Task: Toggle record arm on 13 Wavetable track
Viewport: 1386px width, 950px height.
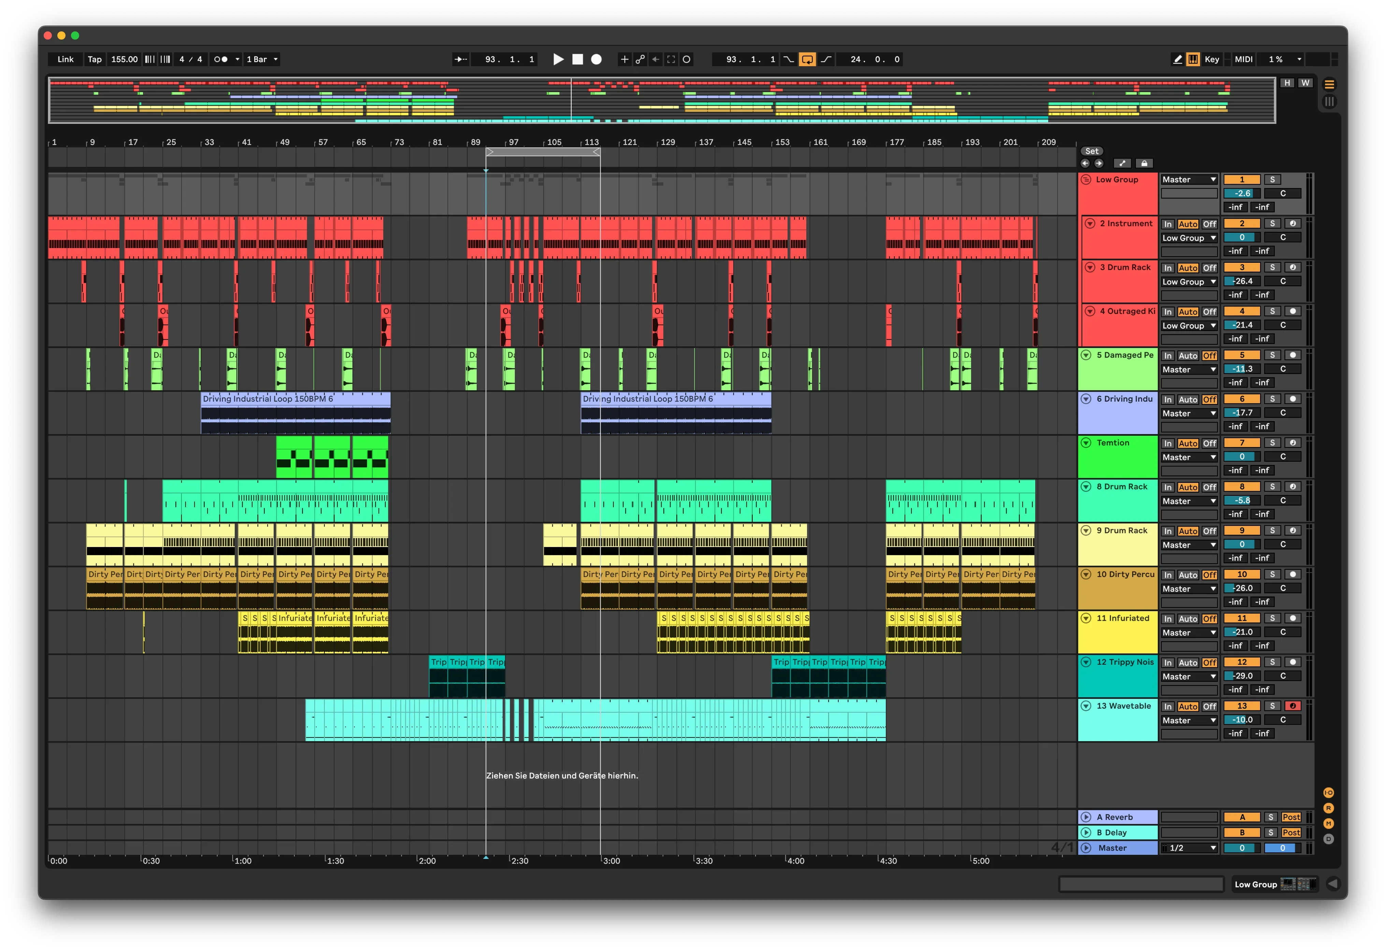Action: (x=1293, y=706)
